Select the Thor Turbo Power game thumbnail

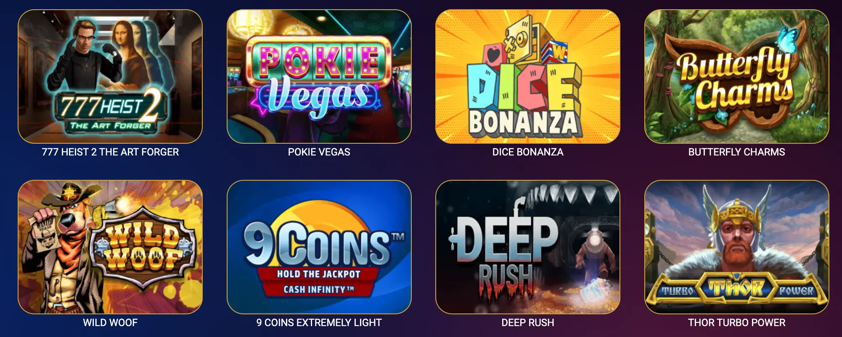point(737,247)
